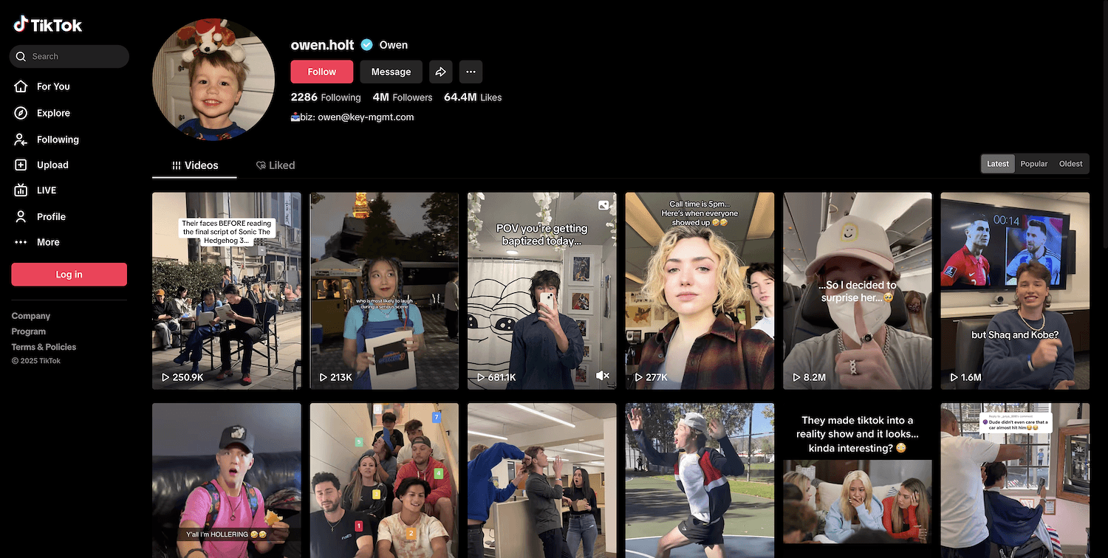
Task: Open the For You home feed
Action: click(53, 86)
